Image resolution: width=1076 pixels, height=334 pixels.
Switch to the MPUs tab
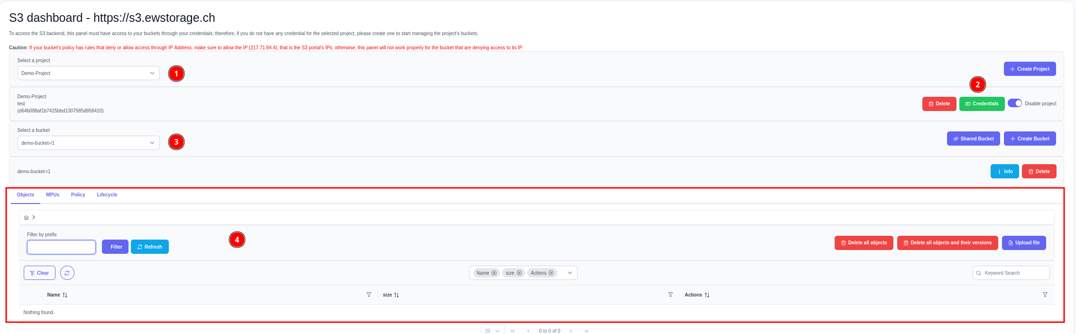point(53,195)
